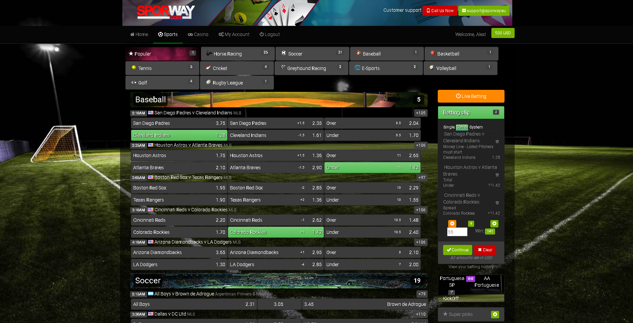The image size is (633, 323).
Task: Click the support@sporway.eu email button
Action: click(x=484, y=11)
